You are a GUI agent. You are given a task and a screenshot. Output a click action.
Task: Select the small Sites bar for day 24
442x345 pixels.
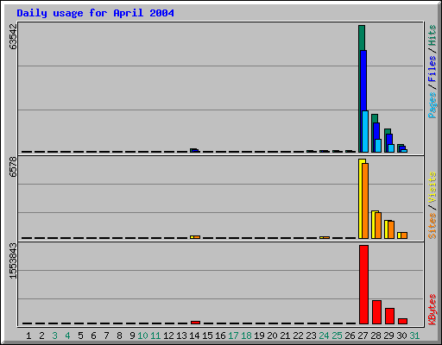click(326, 237)
